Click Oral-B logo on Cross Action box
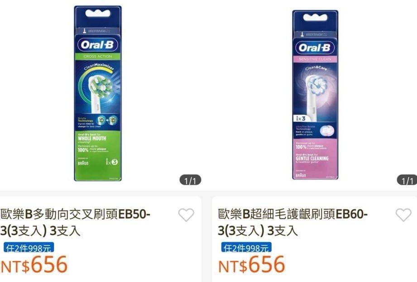 click(98, 45)
